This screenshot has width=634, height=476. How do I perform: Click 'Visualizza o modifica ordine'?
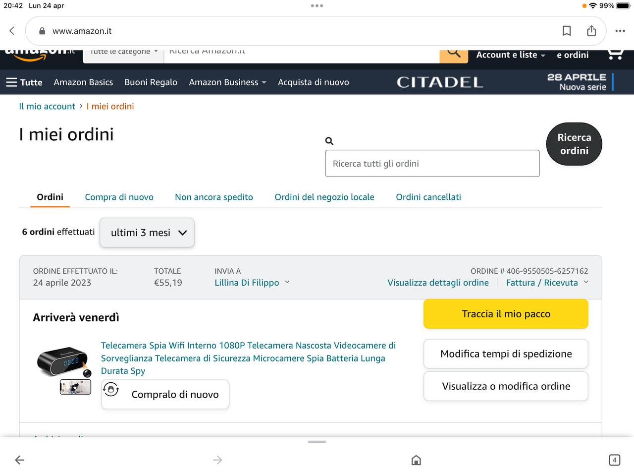(x=506, y=386)
